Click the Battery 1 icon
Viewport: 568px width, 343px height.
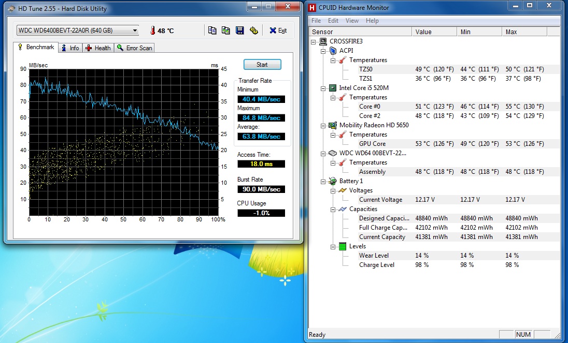[333, 181]
